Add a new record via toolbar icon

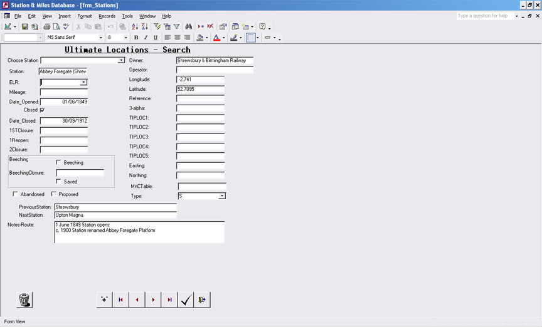(201, 26)
